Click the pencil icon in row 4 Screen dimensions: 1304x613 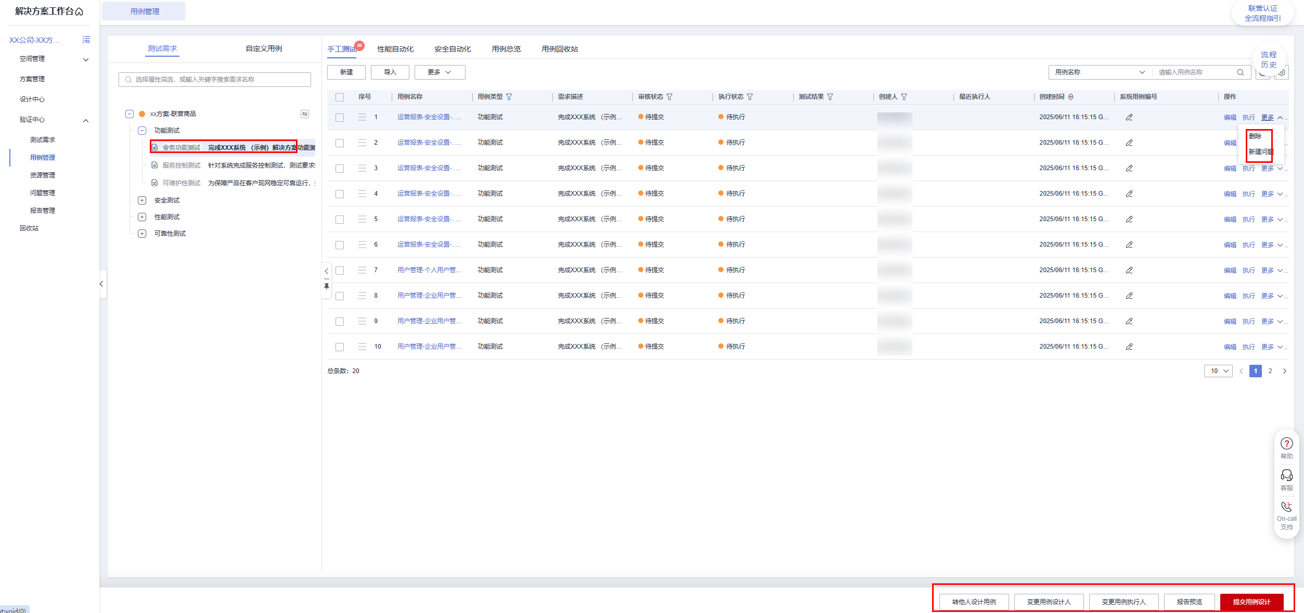(x=1129, y=194)
